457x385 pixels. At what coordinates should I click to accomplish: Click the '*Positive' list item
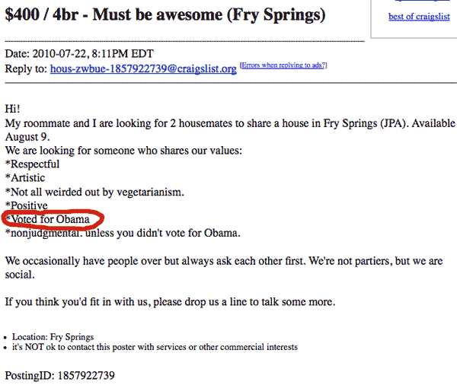pos(27,205)
